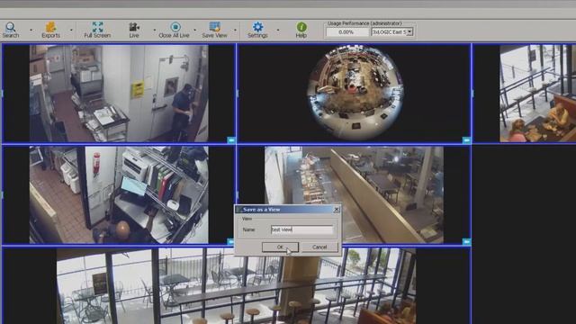Click the 0.00% usage performance field

pos(346,32)
